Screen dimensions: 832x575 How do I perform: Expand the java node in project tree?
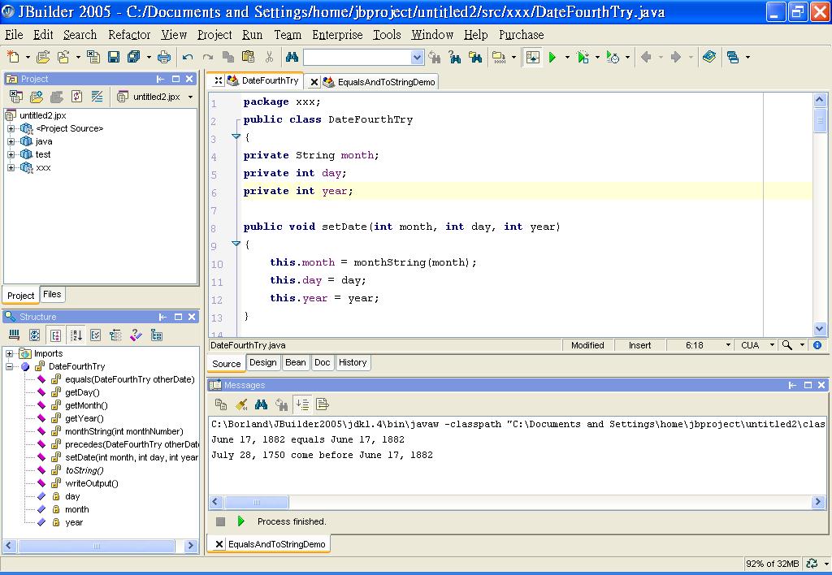[x=11, y=141]
